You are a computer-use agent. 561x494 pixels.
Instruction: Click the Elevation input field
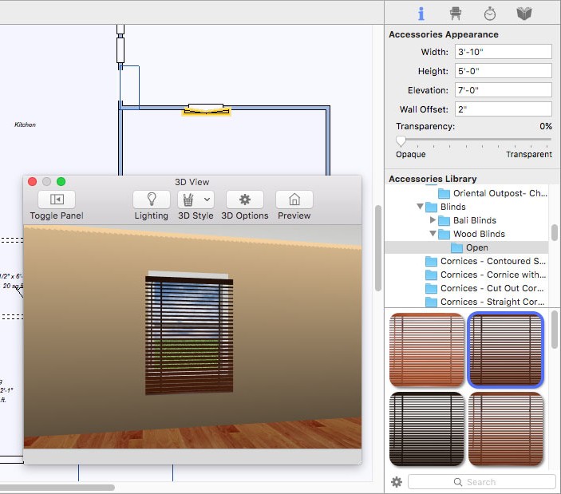(x=503, y=90)
